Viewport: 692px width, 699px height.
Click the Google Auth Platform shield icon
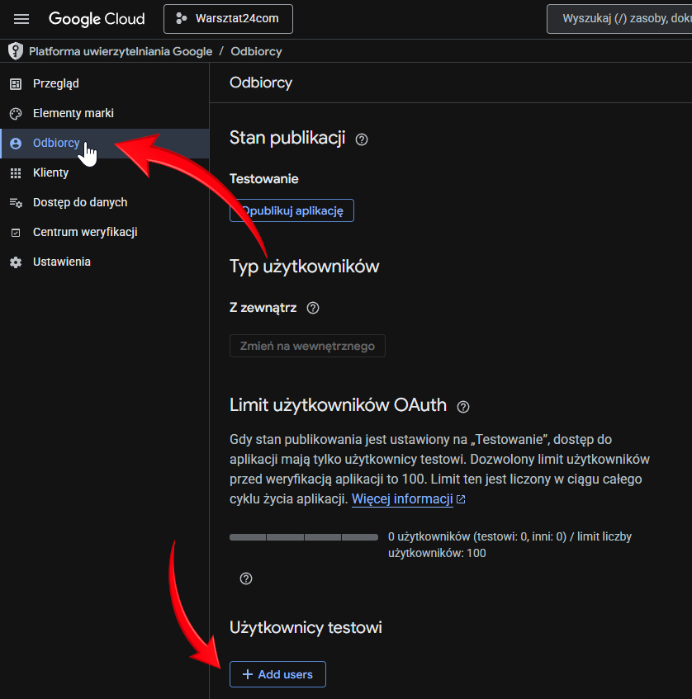tap(15, 51)
